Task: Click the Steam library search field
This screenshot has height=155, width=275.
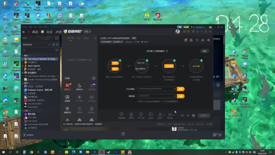Action: pyautogui.click(x=39, y=50)
